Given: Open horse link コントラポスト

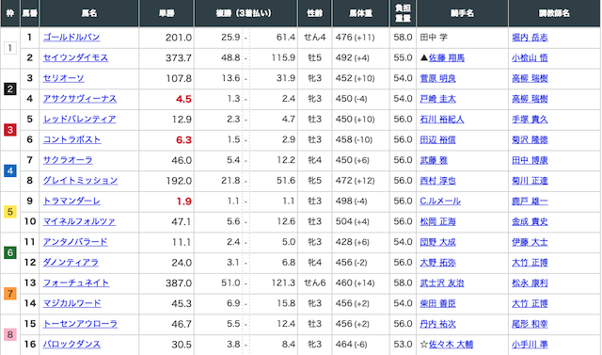Looking at the screenshot, I should pos(71,140).
